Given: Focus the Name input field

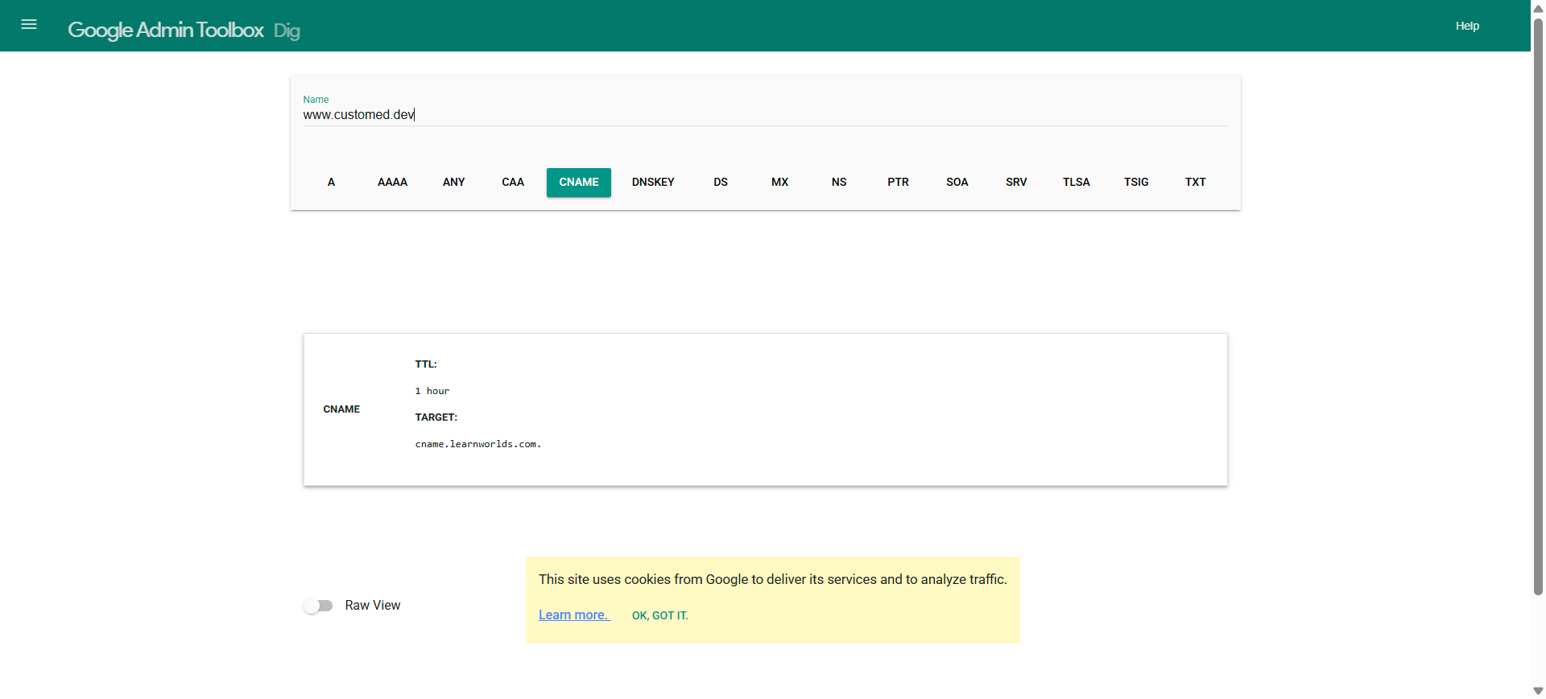Looking at the screenshot, I should pos(765,115).
